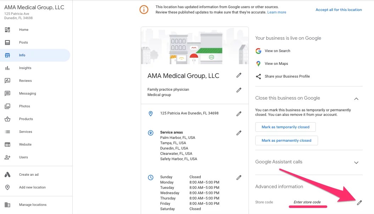Click Mark as temporarily closed button
Viewport: 374px width, 214px height.
point(285,127)
